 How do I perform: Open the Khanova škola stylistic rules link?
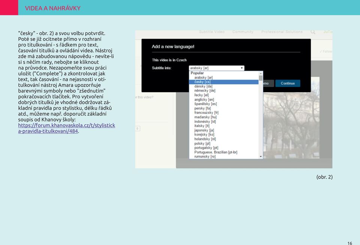[67, 128]
